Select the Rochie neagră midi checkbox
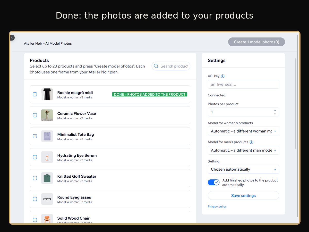 pyautogui.click(x=35, y=94)
